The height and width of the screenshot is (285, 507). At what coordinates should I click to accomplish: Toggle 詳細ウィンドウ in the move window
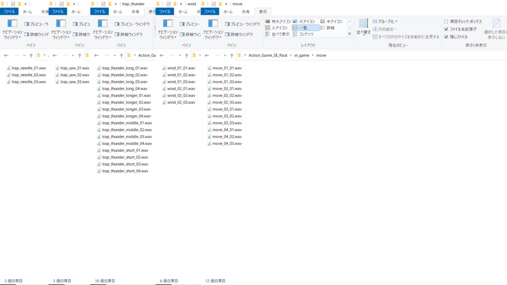pos(238,34)
